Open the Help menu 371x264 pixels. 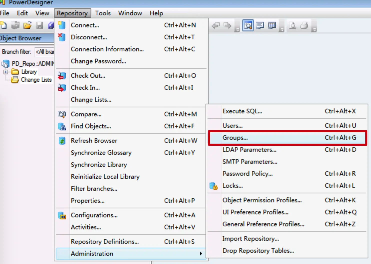156,13
